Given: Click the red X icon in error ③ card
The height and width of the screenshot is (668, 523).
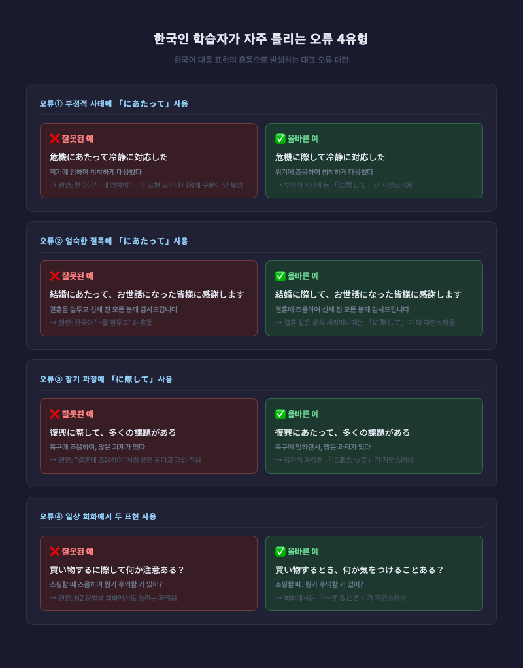Looking at the screenshot, I should [54, 414].
